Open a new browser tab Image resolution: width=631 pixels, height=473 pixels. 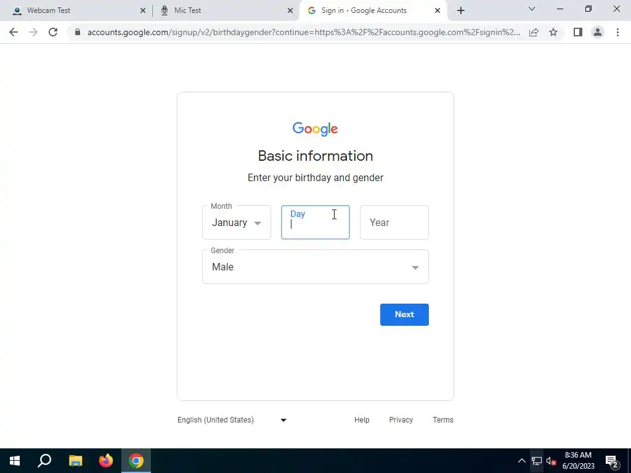coord(461,10)
